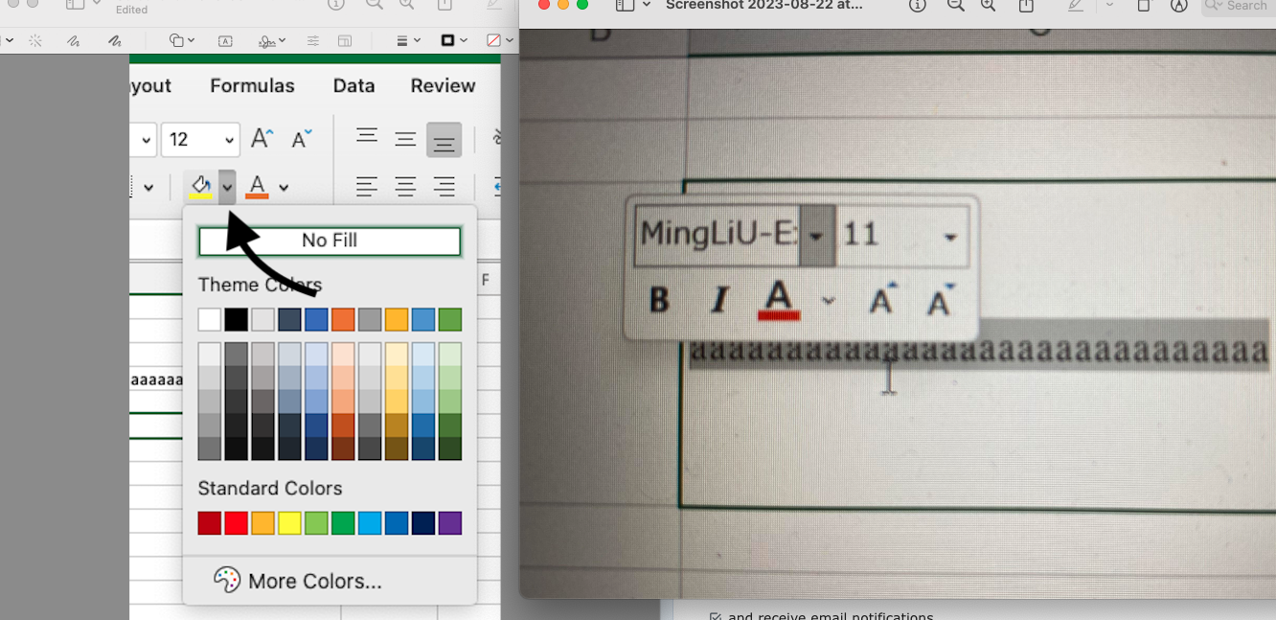Toggle Bold in the MingLiU mini toolbar
The height and width of the screenshot is (620, 1276).
659,301
